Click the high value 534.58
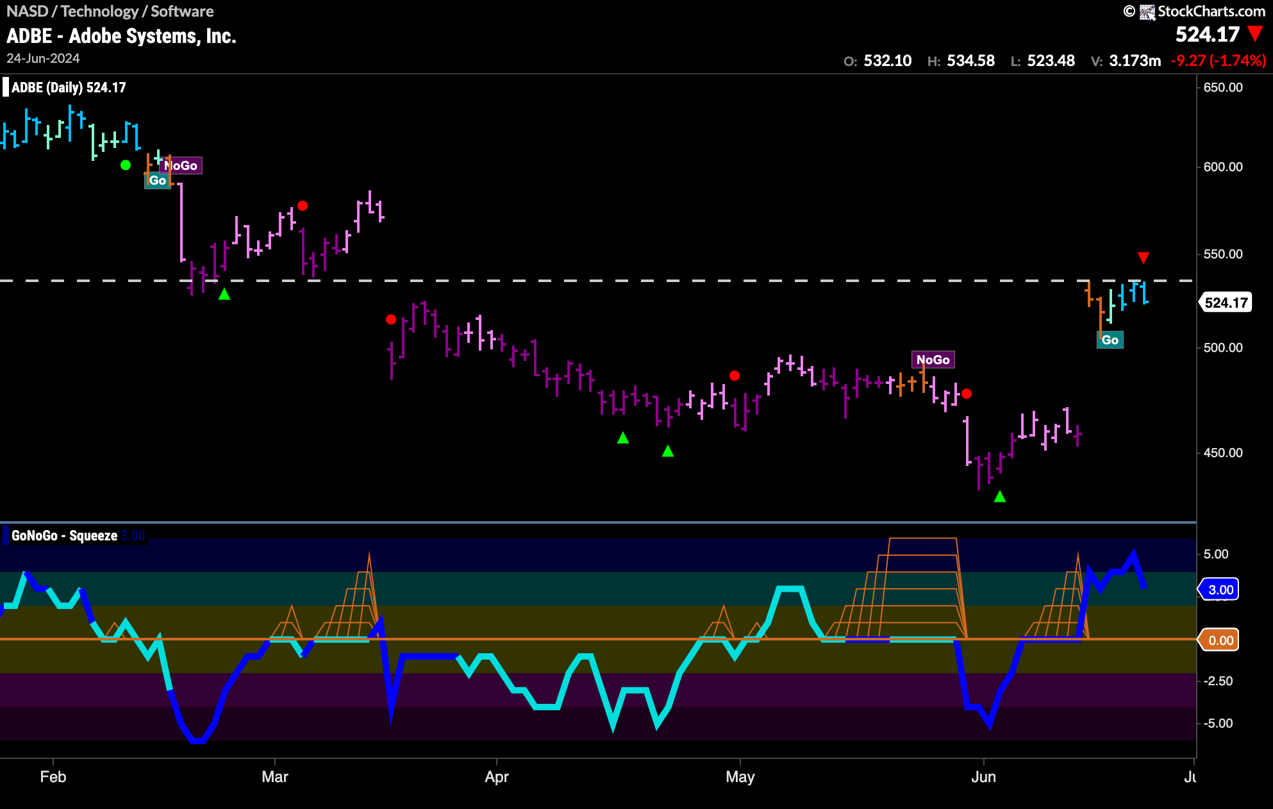The width and height of the screenshot is (1273, 809). (x=970, y=61)
